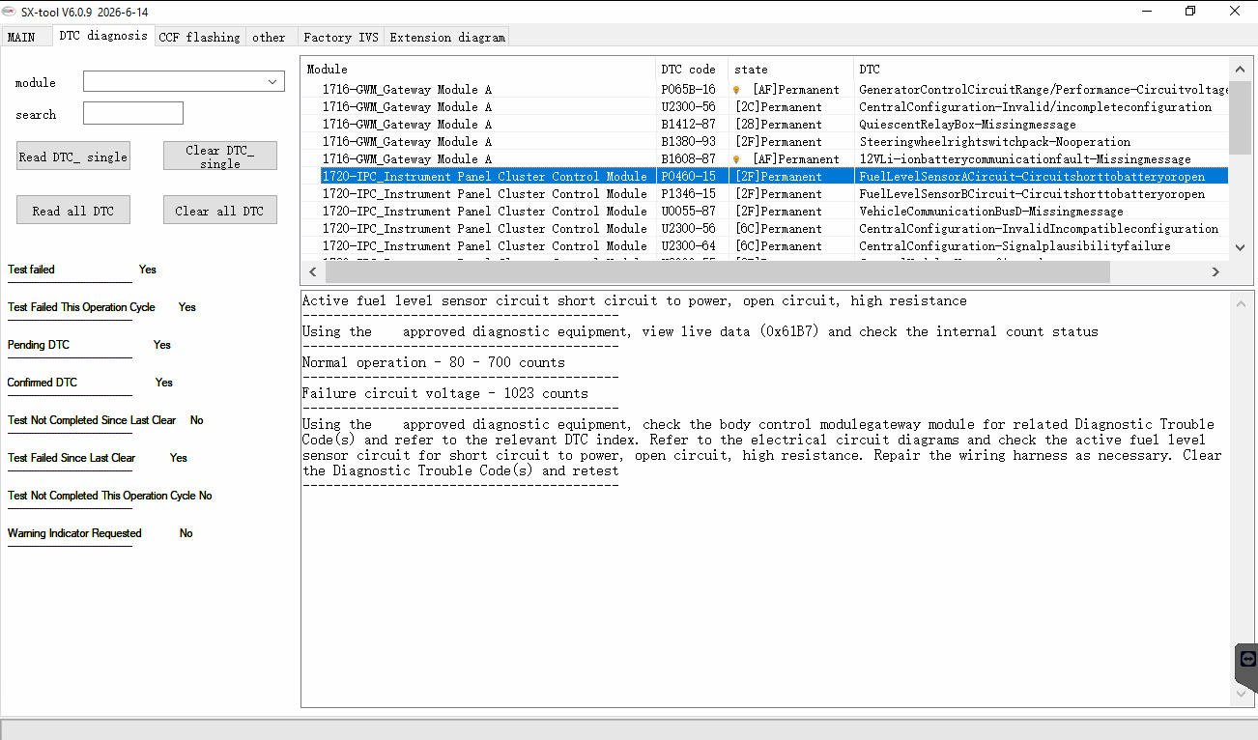This screenshot has height=740, width=1258.
Task: Click VehicleCommunicationBusD-Missingmessage description
Action: [x=990, y=212]
